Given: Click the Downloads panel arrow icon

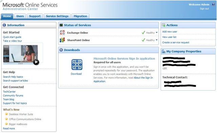Looking at the screenshot, I should [x=61, y=50].
